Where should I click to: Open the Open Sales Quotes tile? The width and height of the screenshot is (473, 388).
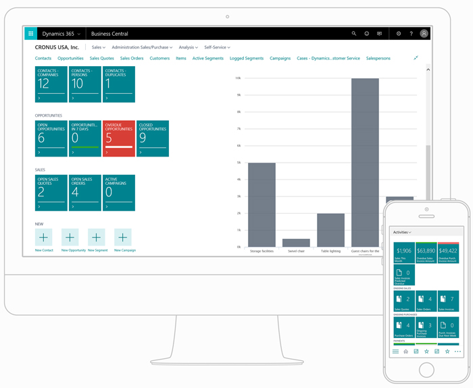(51, 193)
